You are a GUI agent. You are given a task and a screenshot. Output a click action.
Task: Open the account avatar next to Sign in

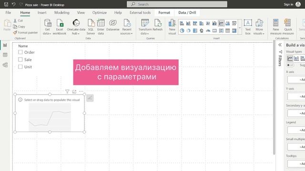pos(298,4)
